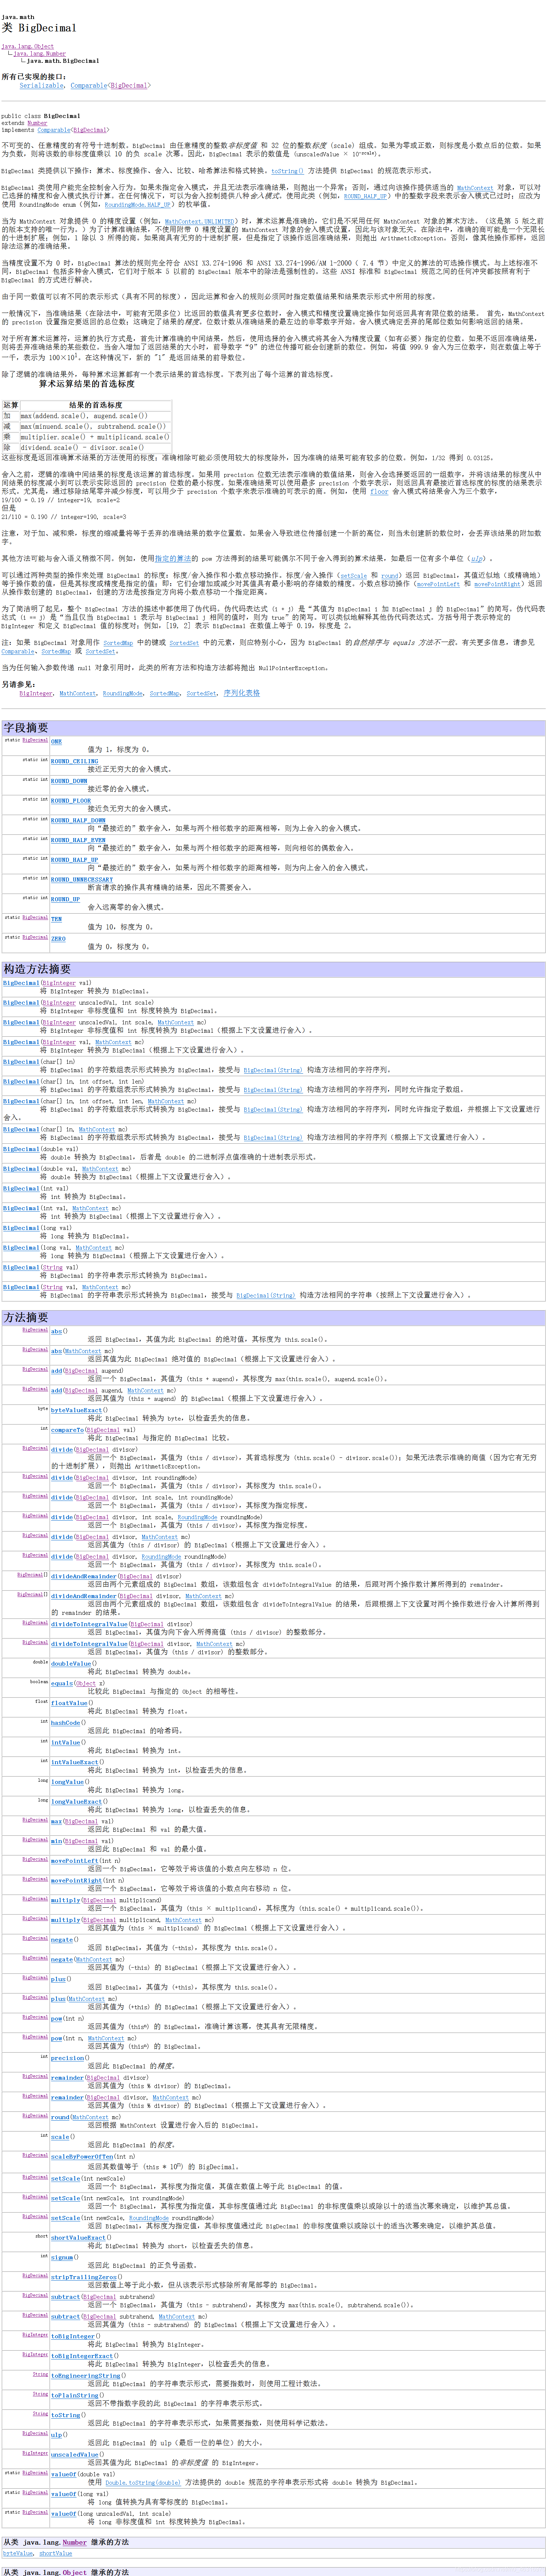
Task: Open the abs() method link without arguments
Action: [56, 1331]
